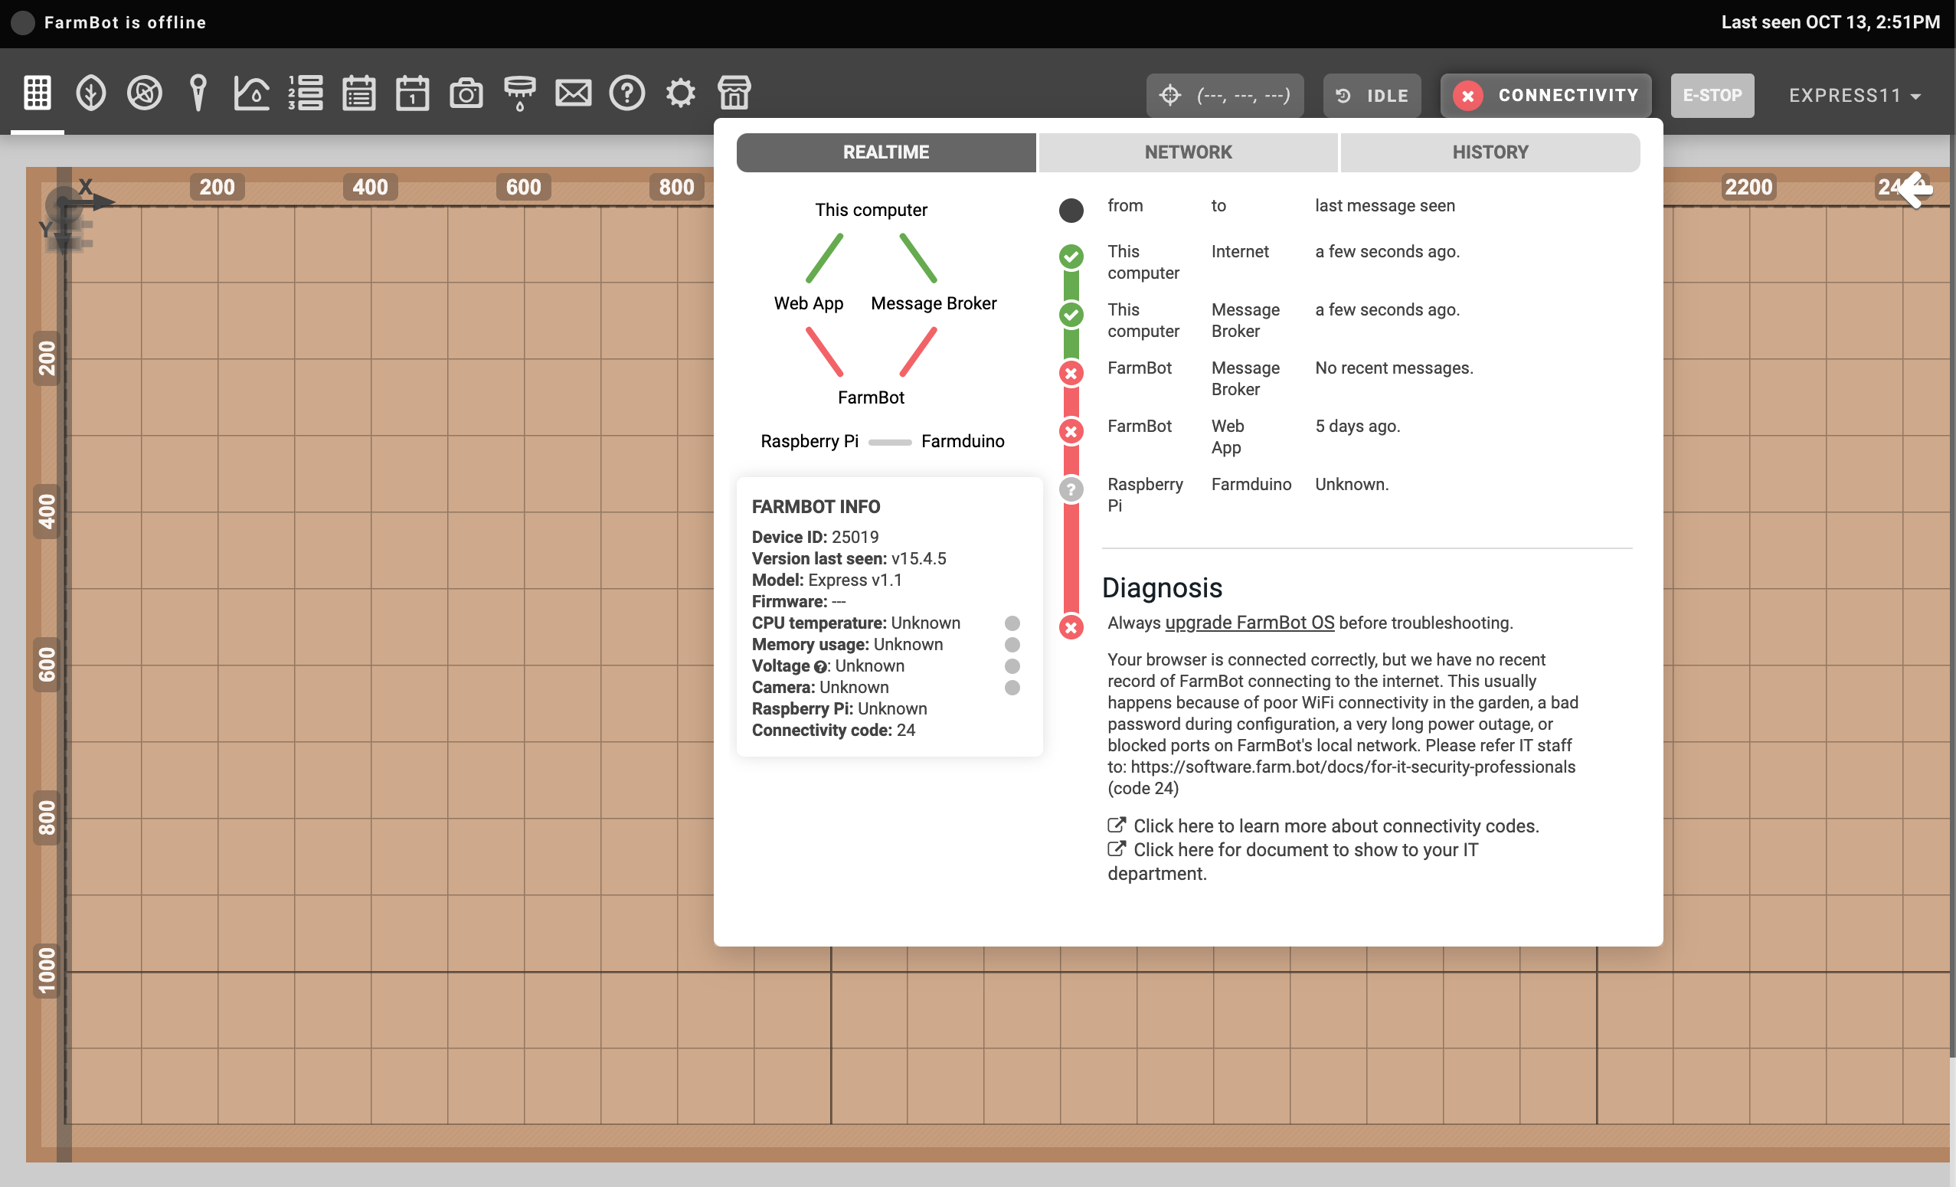Open the Weeds panel icon
Screen dimensions: 1956x1187
(x=145, y=93)
